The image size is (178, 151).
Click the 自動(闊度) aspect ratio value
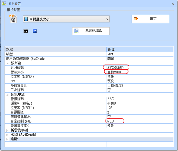(x=115, y=85)
